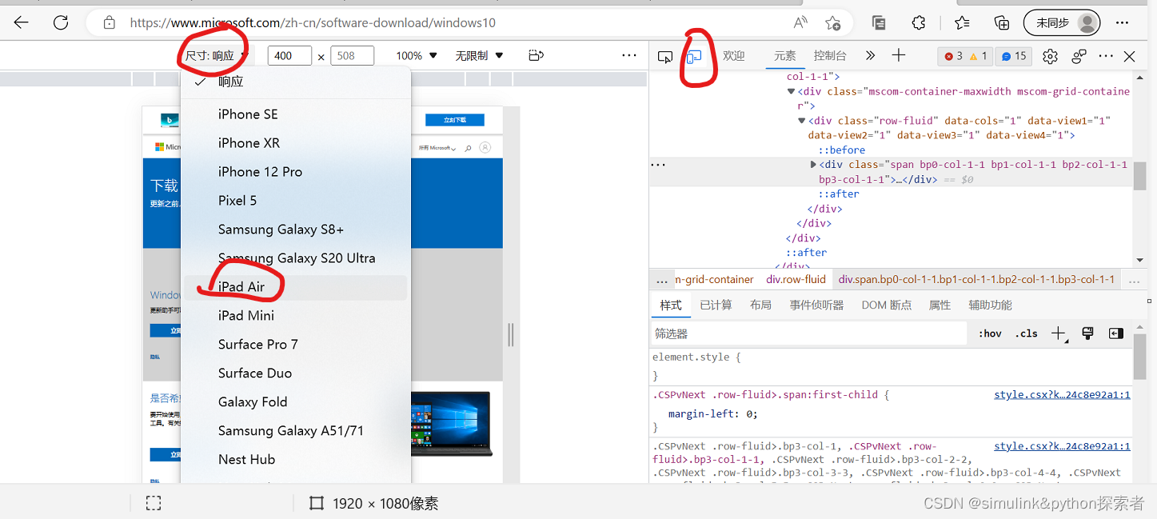Open the 无限制 throttling dropdown
Screen dimensions: 1157x519
point(479,56)
